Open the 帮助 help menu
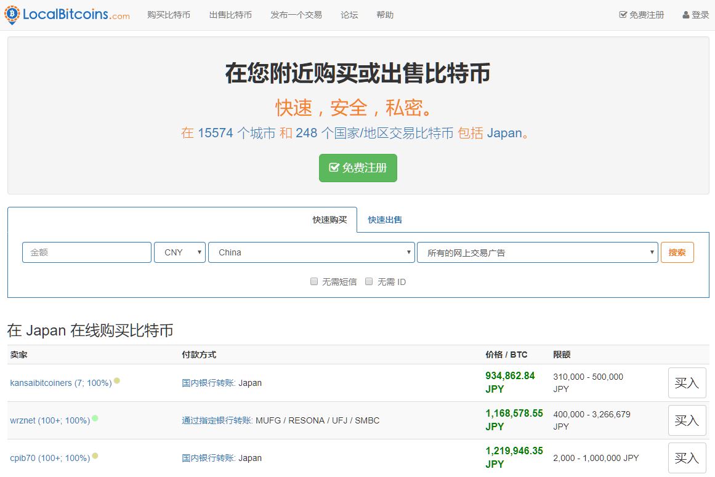 pos(385,15)
